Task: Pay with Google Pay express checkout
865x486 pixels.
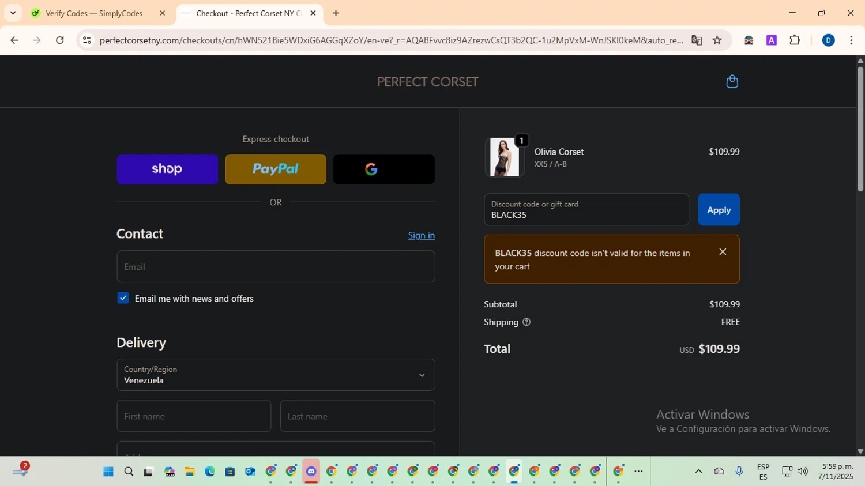Action: pos(384,169)
